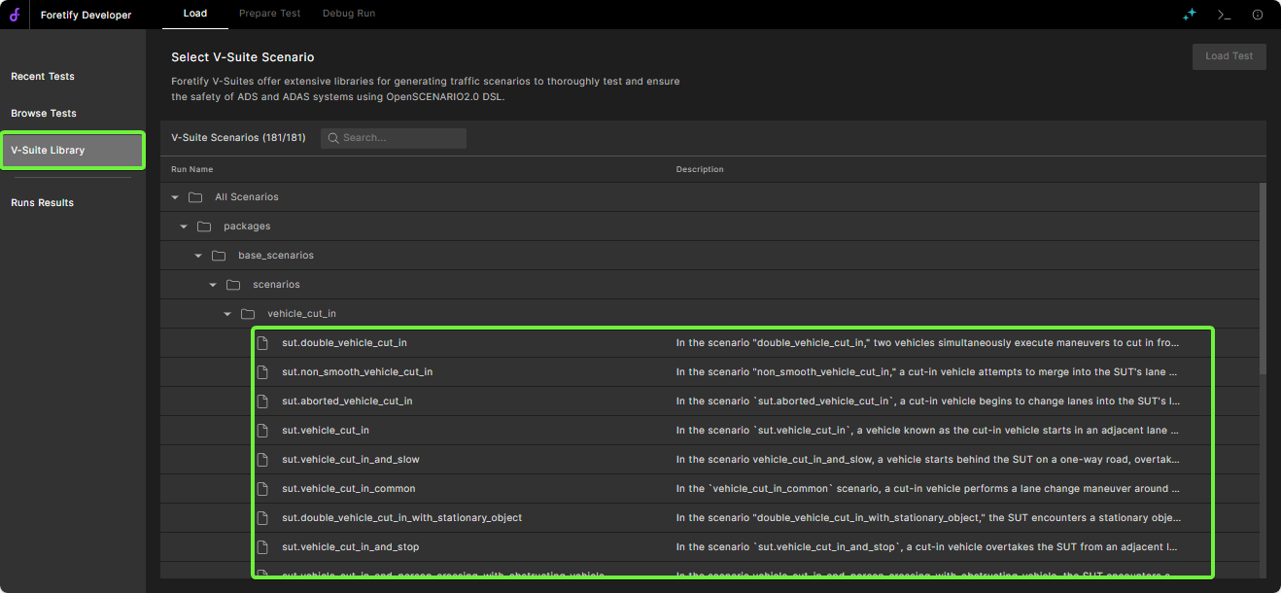Select the sut.aborted_vehicle_cut_in scenario row
The image size is (1281, 593).
(347, 401)
